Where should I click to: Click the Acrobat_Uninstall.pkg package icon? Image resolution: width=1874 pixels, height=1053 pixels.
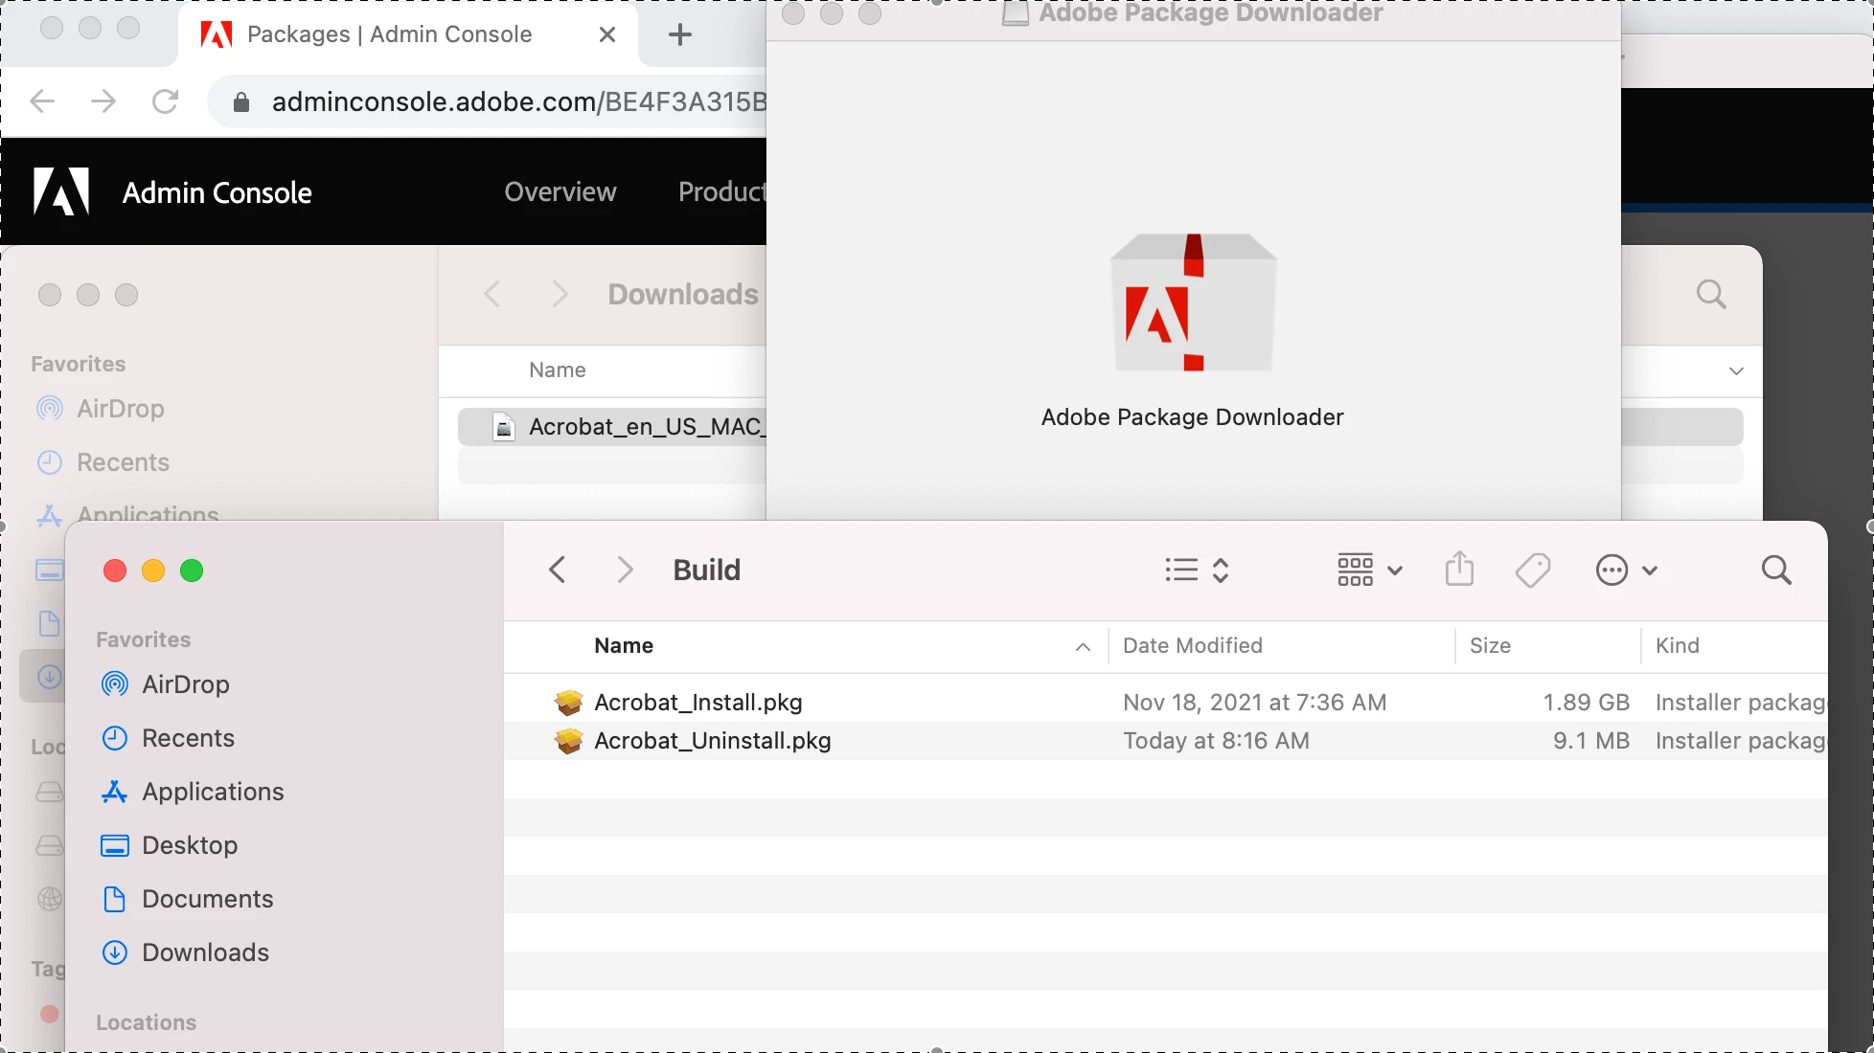pos(568,741)
